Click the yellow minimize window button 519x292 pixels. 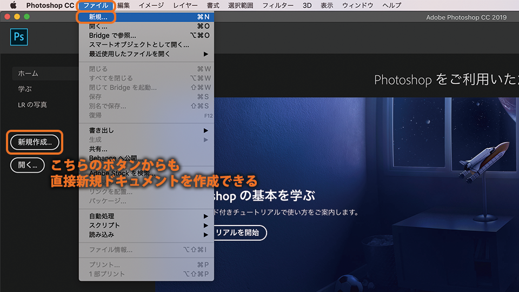pyautogui.click(x=17, y=17)
